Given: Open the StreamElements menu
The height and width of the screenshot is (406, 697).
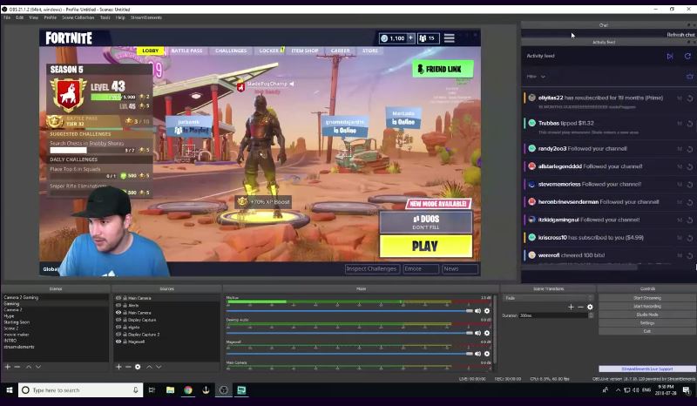Looking at the screenshot, I should coord(146,17).
